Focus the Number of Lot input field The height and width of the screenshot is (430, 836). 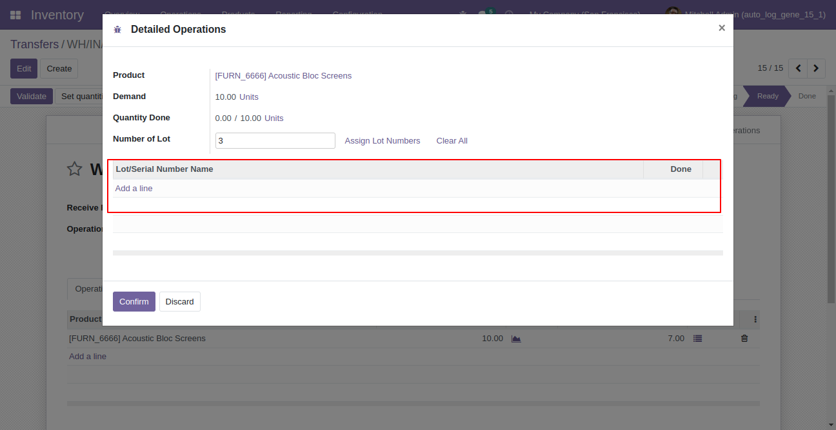coord(275,140)
